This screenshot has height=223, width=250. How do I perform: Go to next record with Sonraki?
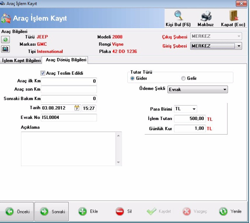pos(53,211)
